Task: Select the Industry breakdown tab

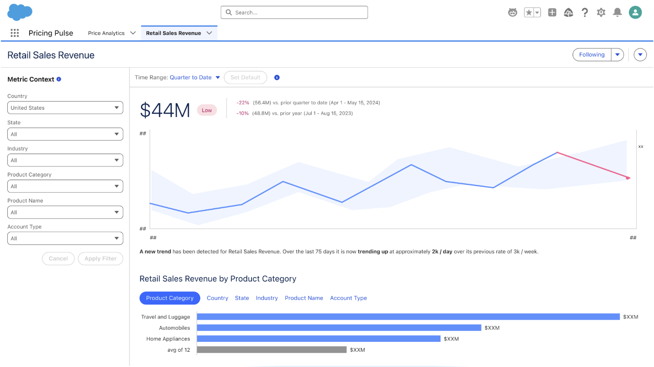Action: (x=267, y=298)
